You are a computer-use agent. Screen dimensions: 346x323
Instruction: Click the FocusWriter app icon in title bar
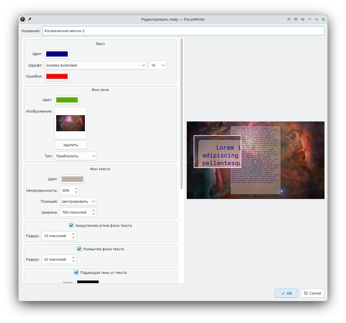pos(23,19)
